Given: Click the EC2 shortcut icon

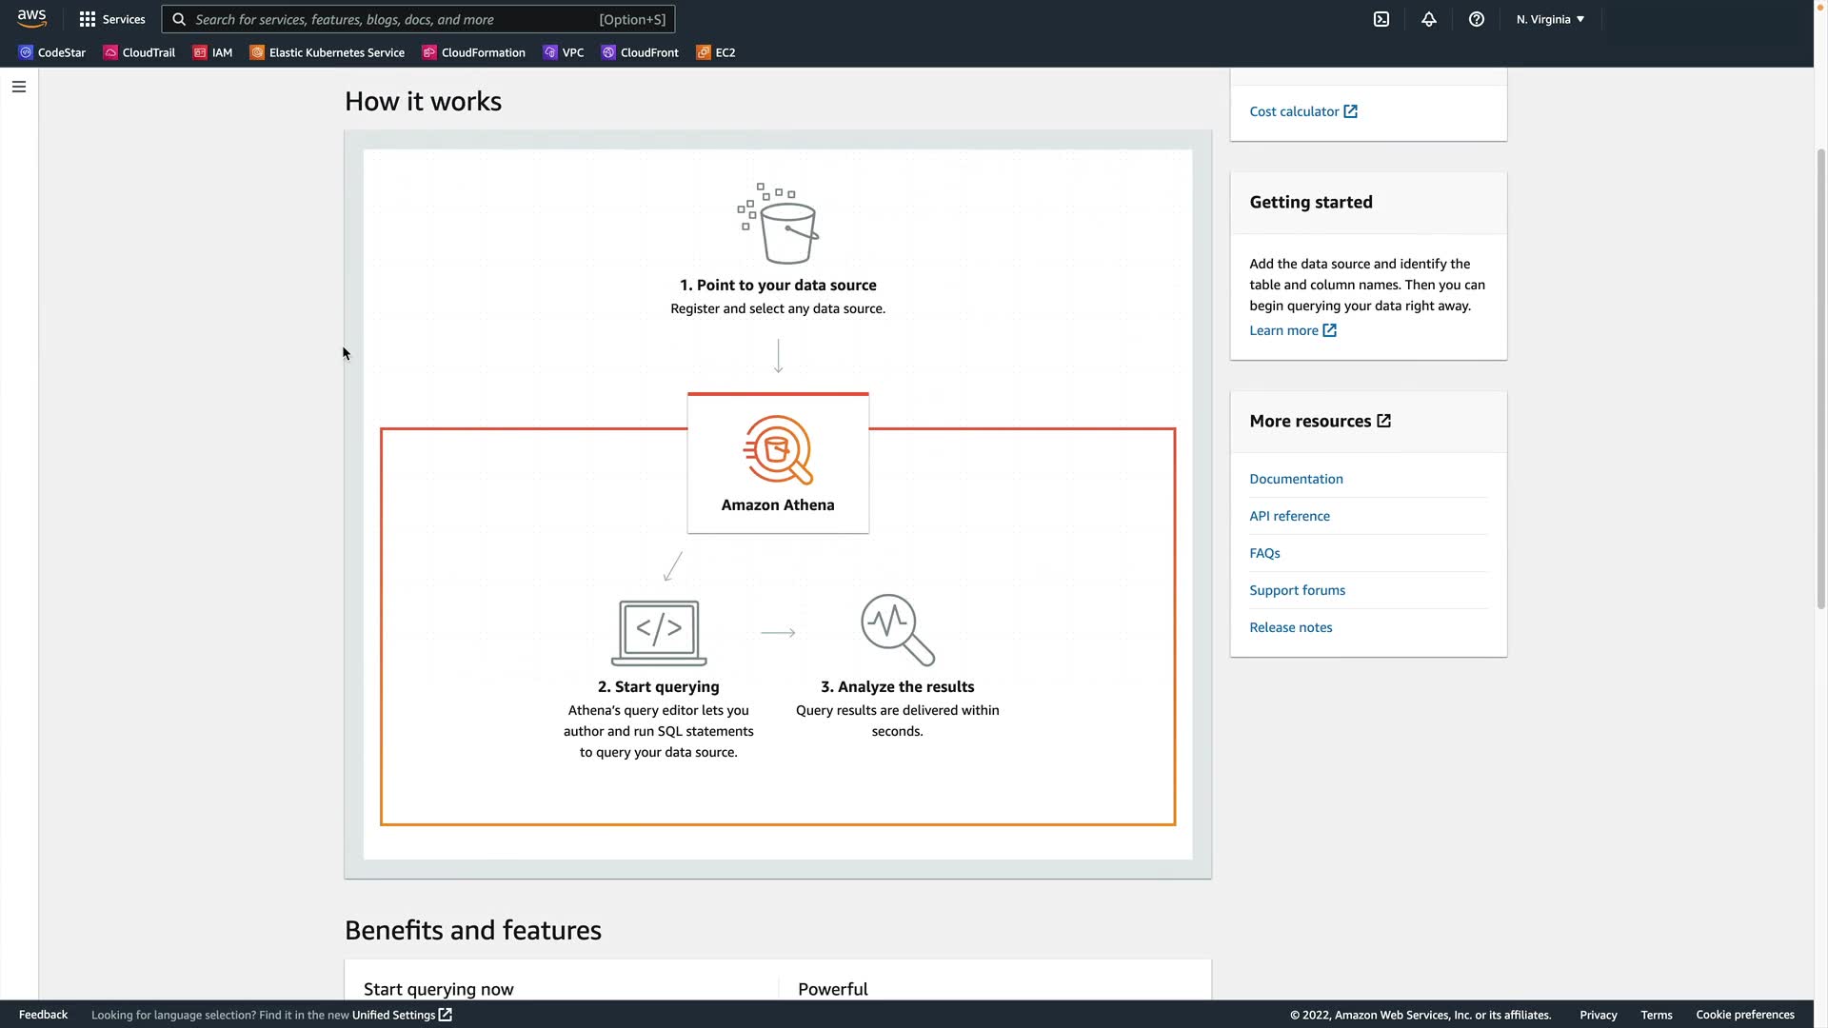Looking at the screenshot, I should (x=704, y=52).
